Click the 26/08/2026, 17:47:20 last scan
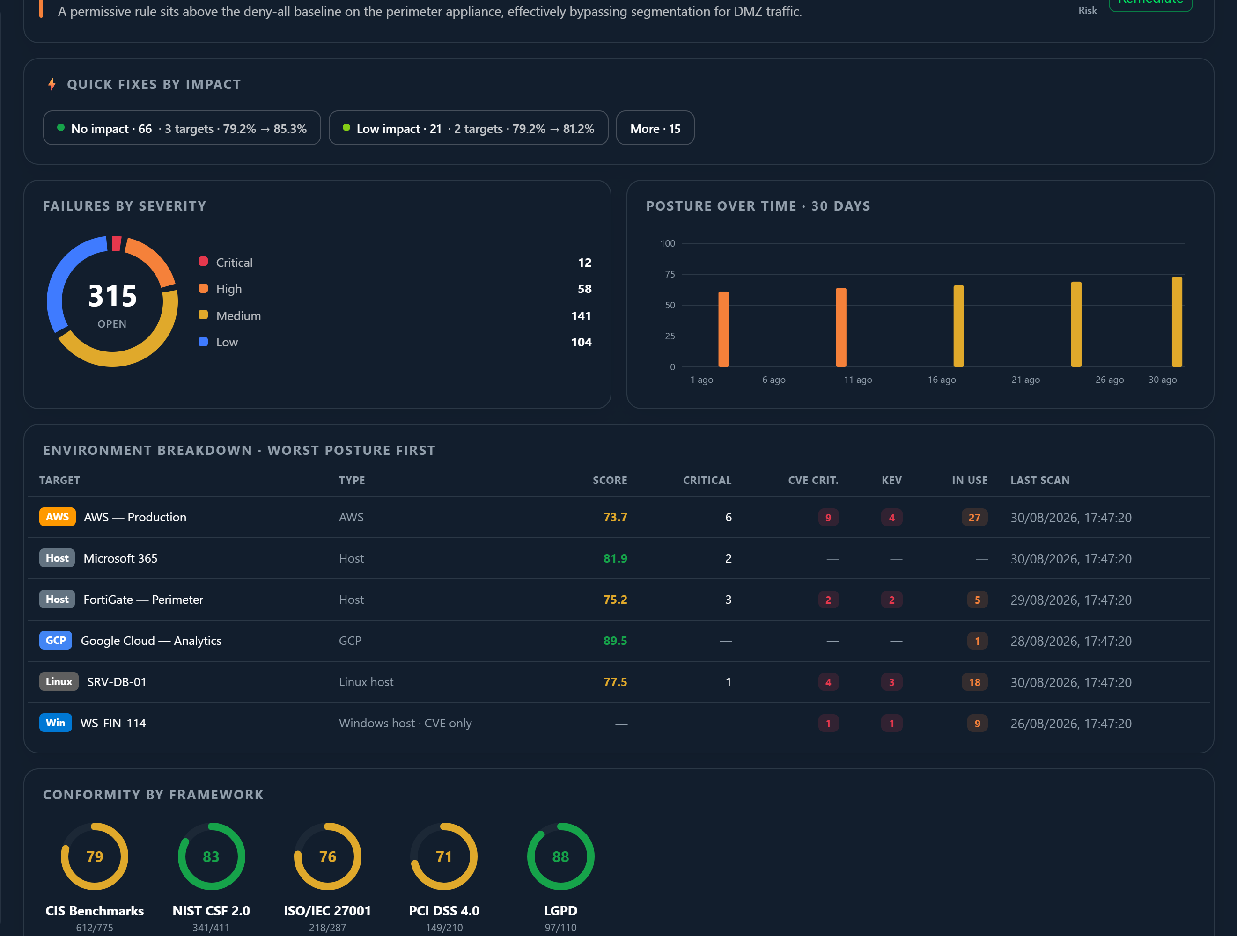The height and width of the screenshot is (936, 1237). point(1071,724)
